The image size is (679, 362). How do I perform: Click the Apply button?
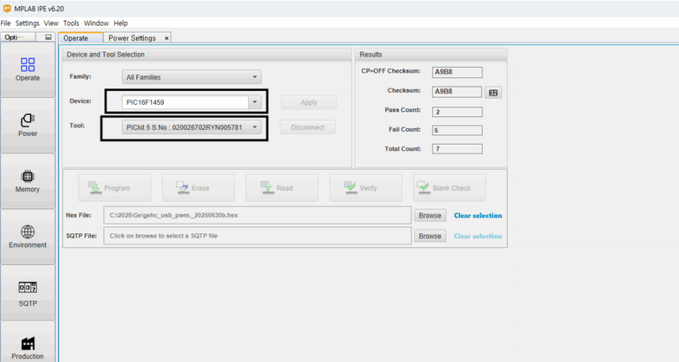[309, 102]
